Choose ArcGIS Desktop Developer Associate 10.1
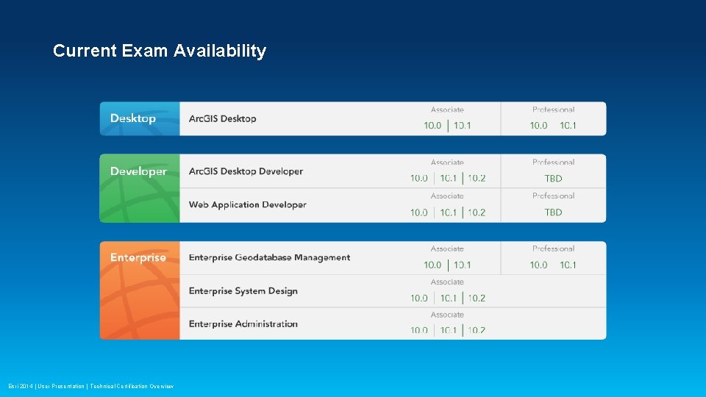 coord(448,178)
